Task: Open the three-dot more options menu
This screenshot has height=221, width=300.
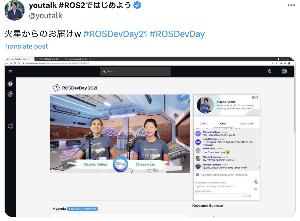Action: pyautogui.click(x=291, y=5)
